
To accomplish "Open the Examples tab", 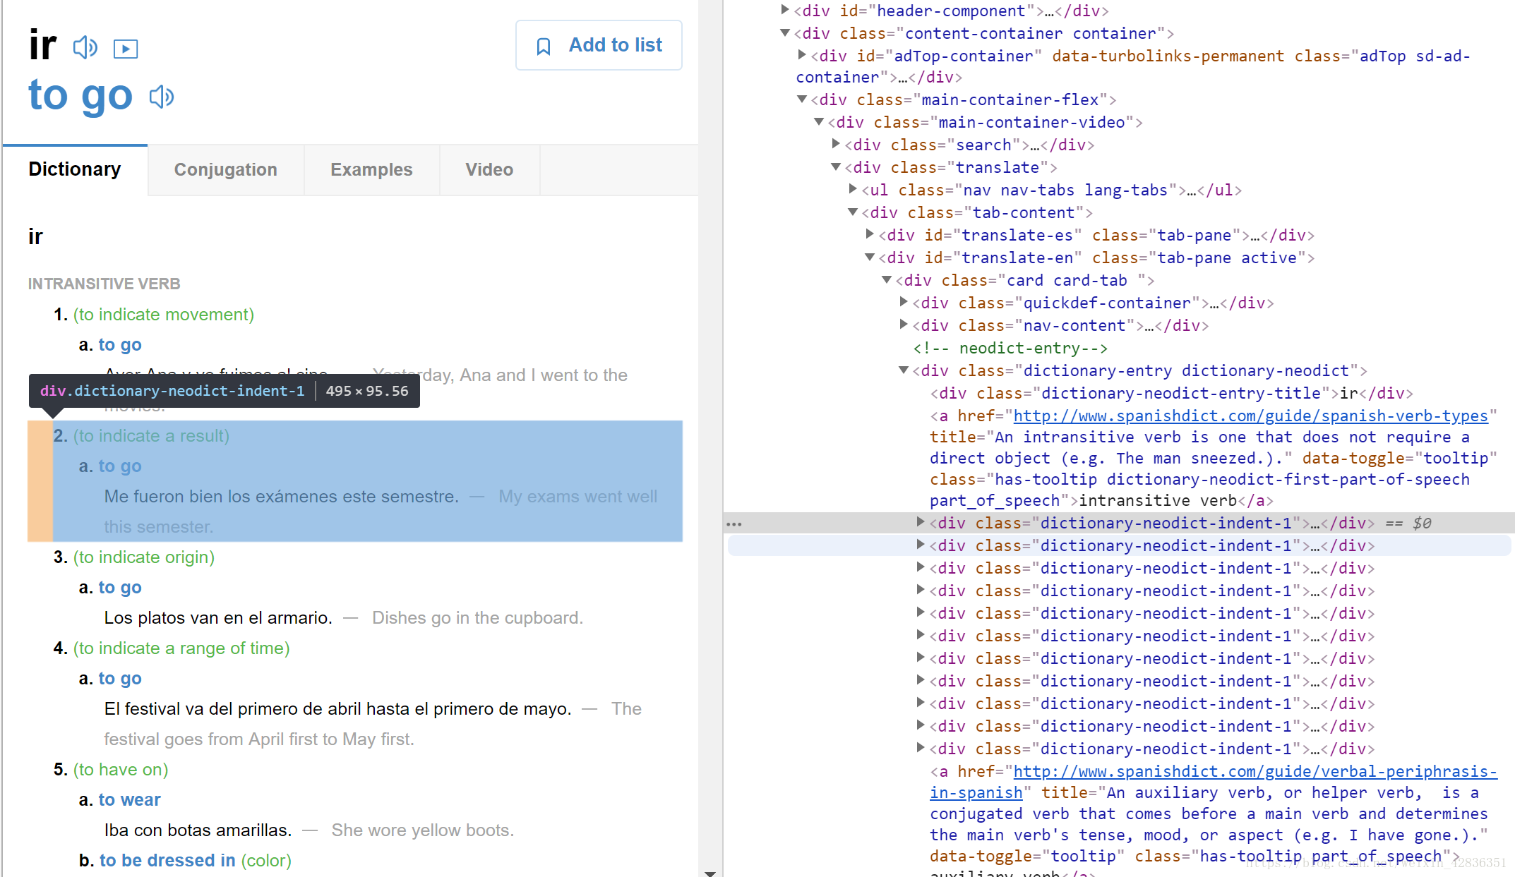I will [371, 170].
